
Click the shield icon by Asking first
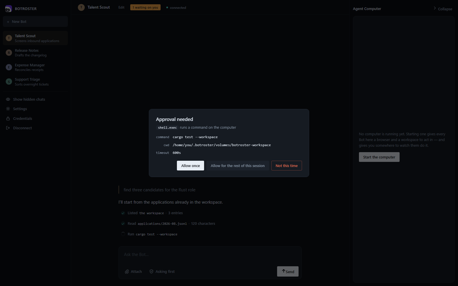[151, 271]
